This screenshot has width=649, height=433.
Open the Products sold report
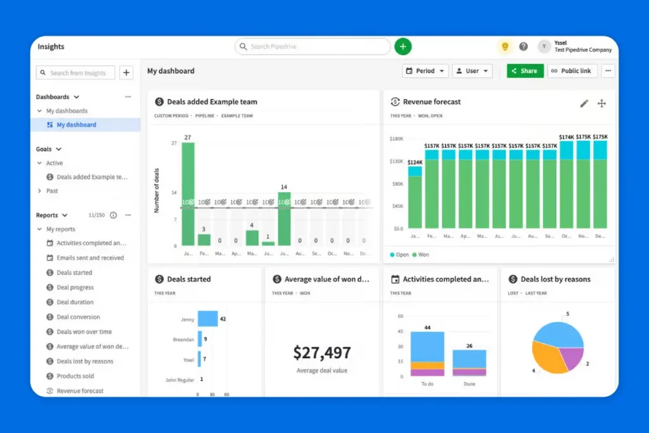click(70, 376)
